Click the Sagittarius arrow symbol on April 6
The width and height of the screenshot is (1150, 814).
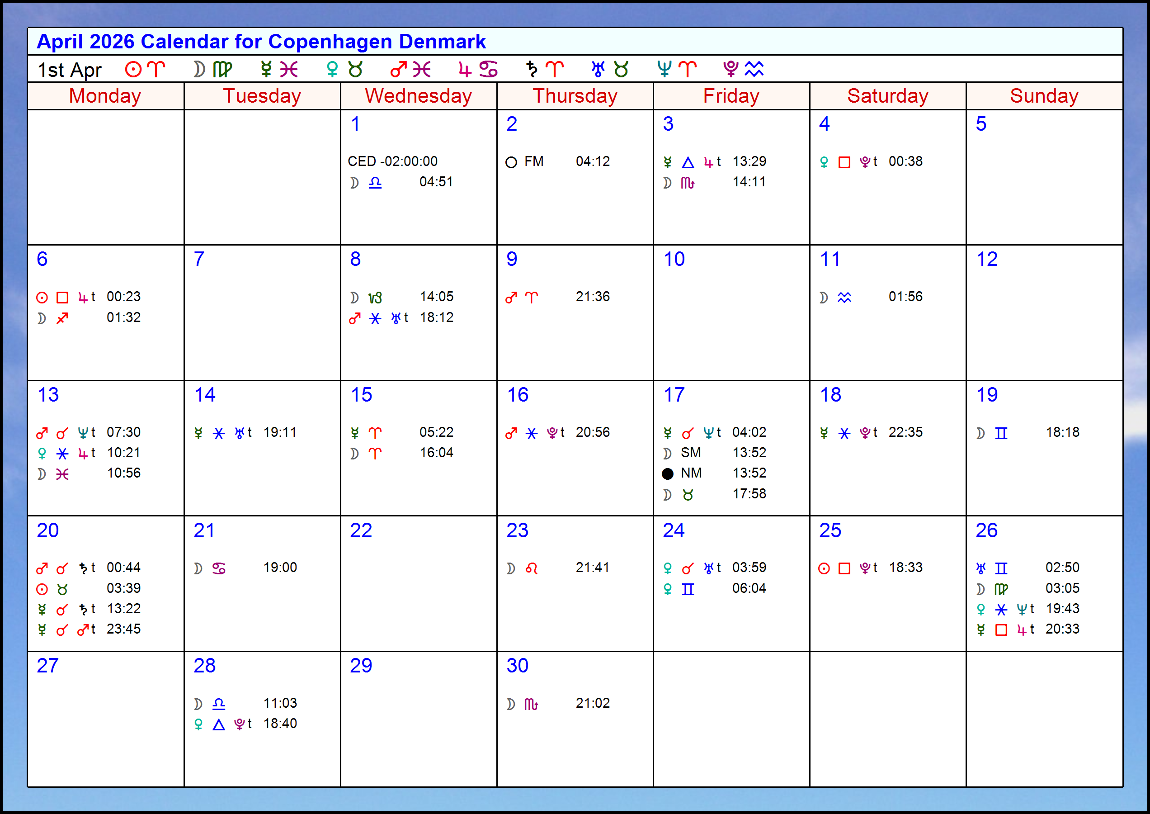pyautogui.click(x=62, y=318)
